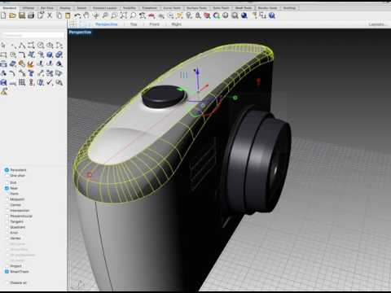The image size is (391, 293).
Task: Switch to the Front viewport tab
Action: (x=154, y=24)
